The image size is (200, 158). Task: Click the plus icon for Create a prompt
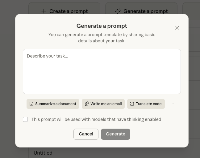(x=44, y=11)
